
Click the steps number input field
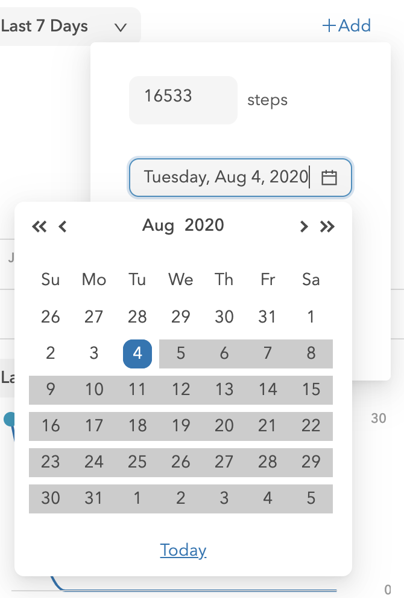pos(183,100)
